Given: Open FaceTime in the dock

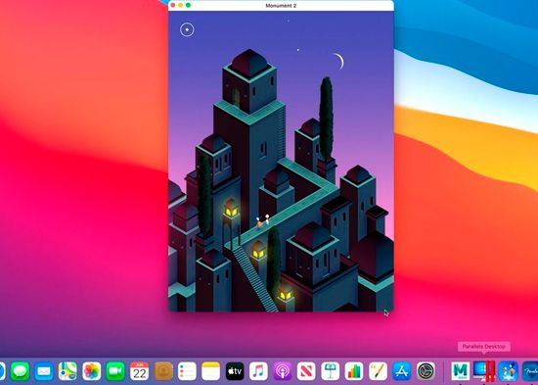Looking at the screenshot, I should [115, 371].
